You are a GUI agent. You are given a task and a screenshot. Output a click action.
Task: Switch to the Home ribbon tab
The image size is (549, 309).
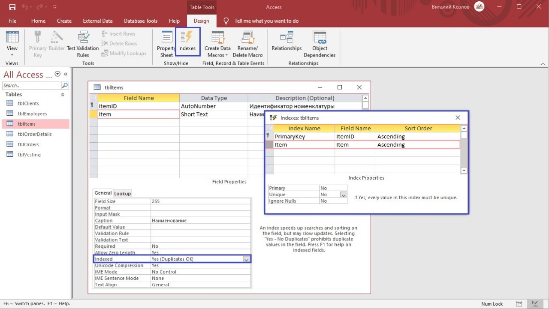[x=38, y=21]
